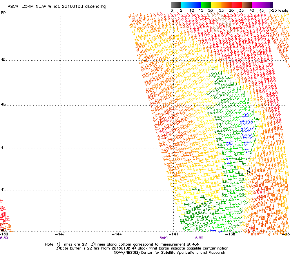Viewport: 290px width, 255px height.
Task: Click the '6:39' time label under -150
Action: (4, 238)
